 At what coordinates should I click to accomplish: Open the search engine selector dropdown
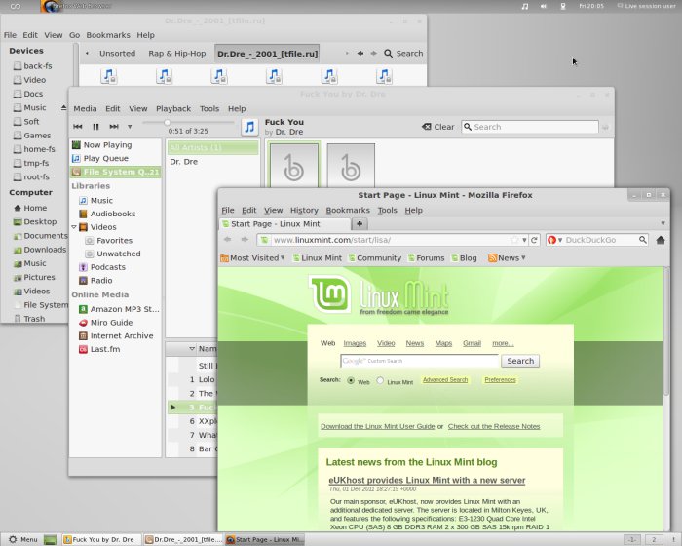click(x=554, y=240)
